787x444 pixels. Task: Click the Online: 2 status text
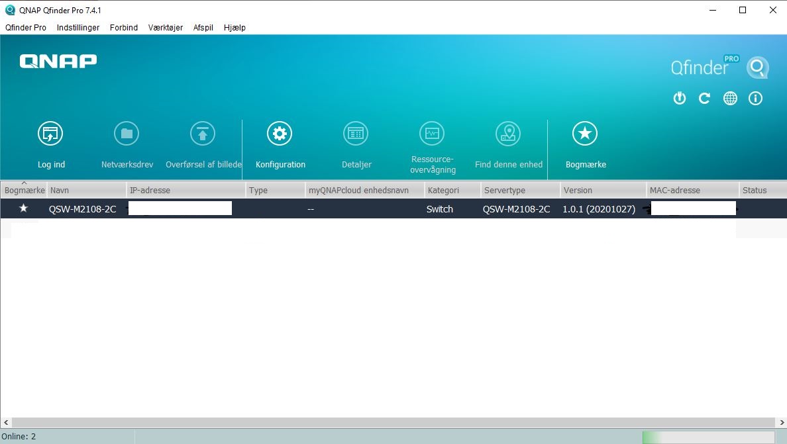point(19,437)
